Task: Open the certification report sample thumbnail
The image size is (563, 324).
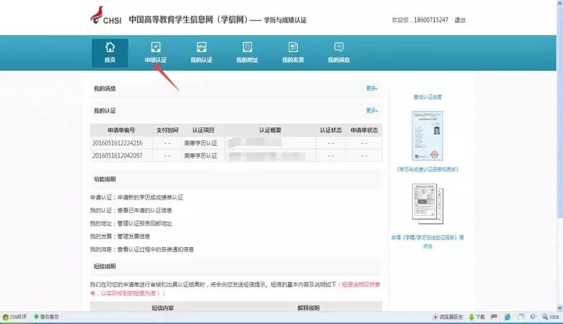Action: click(427, 136)
